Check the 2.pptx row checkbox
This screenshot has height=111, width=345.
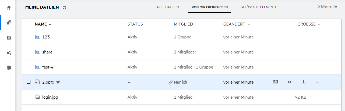[29, 82]
